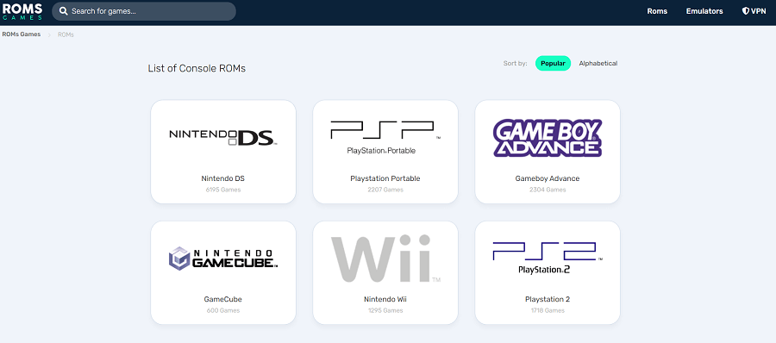This screenshot has height=343, width=776.
Task: Open the PSP PlayStation Portable logo
Action: [x=385, y=138]
